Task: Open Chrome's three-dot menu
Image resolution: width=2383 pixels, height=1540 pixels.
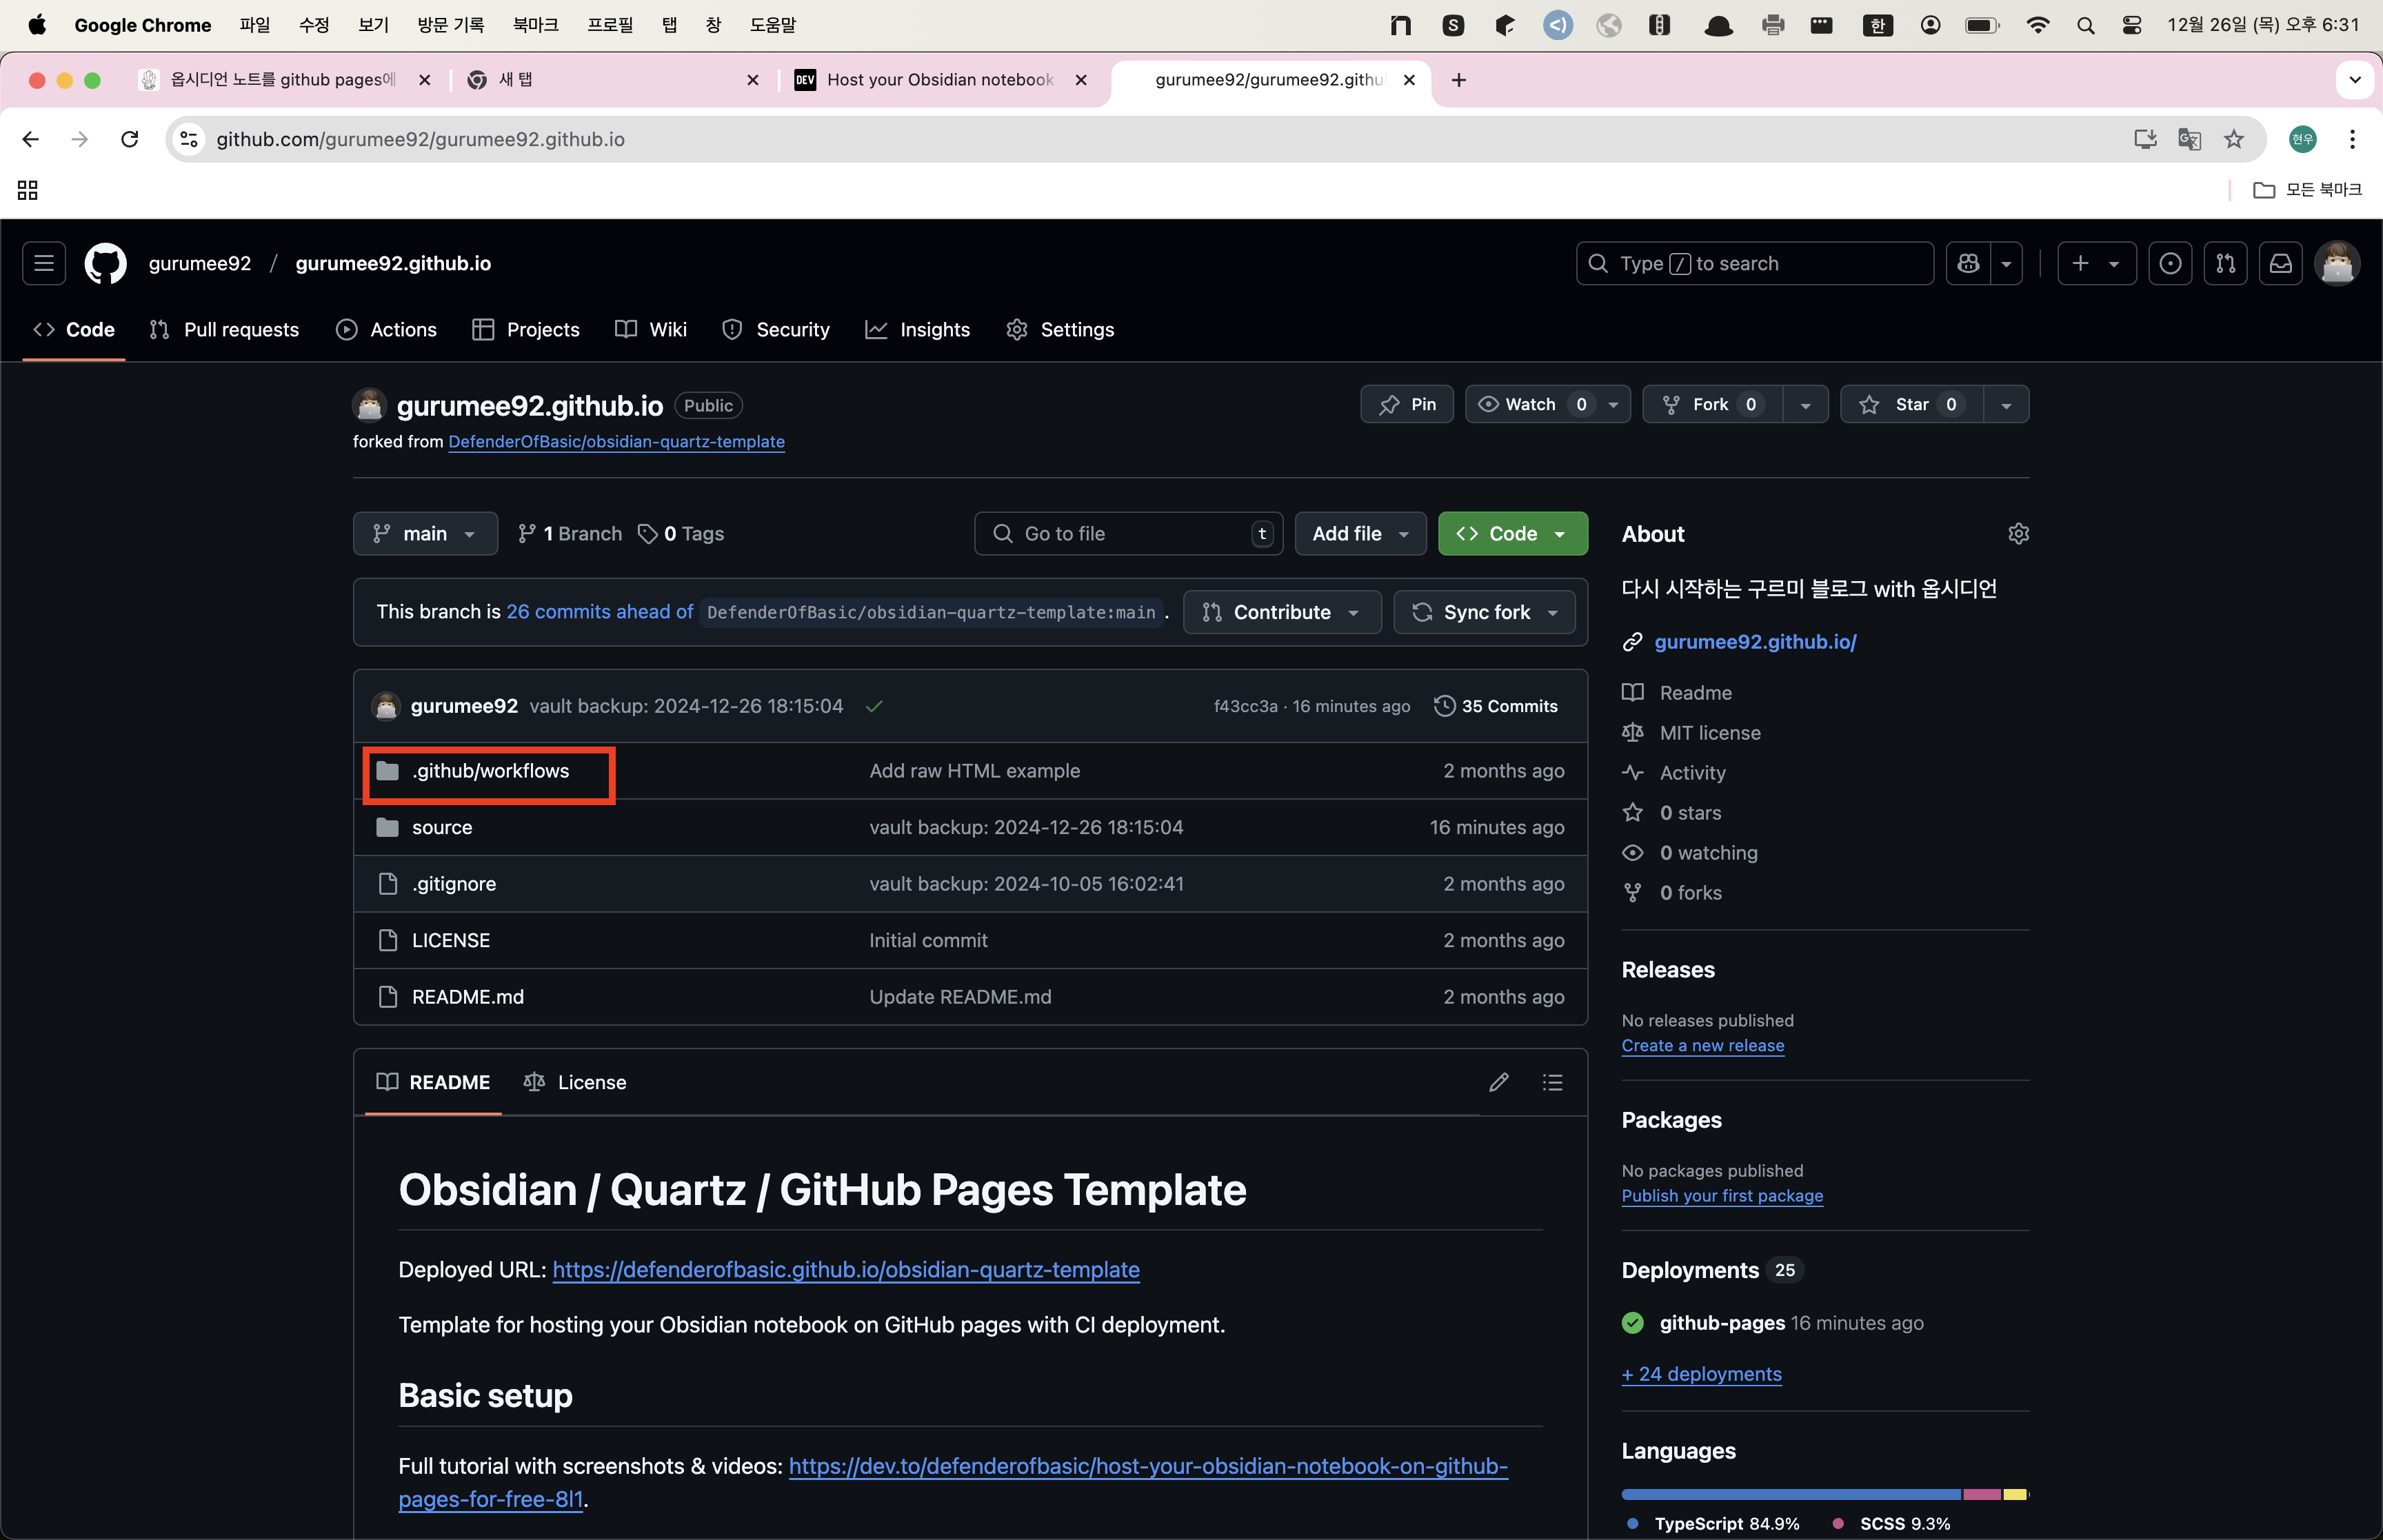Action: tap(2352, 139)
